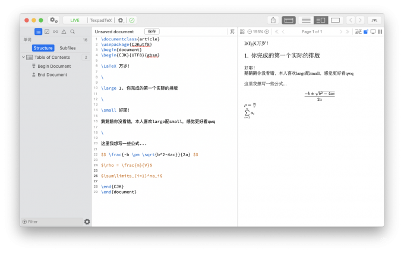Screen dimensions: 404x253
Task: Open the references link sidebar tab
Action: (55, 31)
